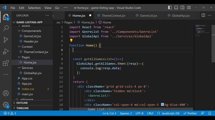Click the feedback icon in status bar
215x120 pixels.
click(202, 113)
